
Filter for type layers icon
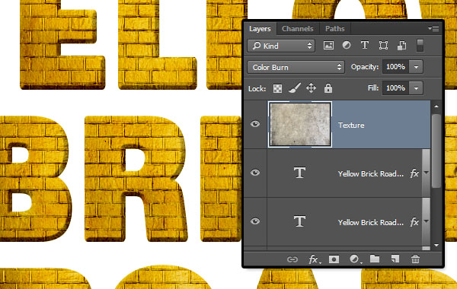click(365, 46)
